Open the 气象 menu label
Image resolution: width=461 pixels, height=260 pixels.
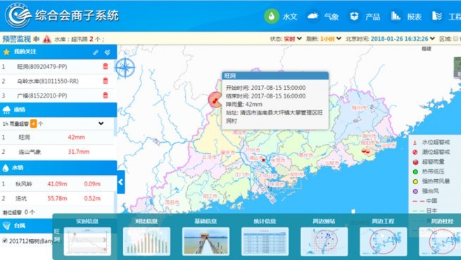(331, 17)
